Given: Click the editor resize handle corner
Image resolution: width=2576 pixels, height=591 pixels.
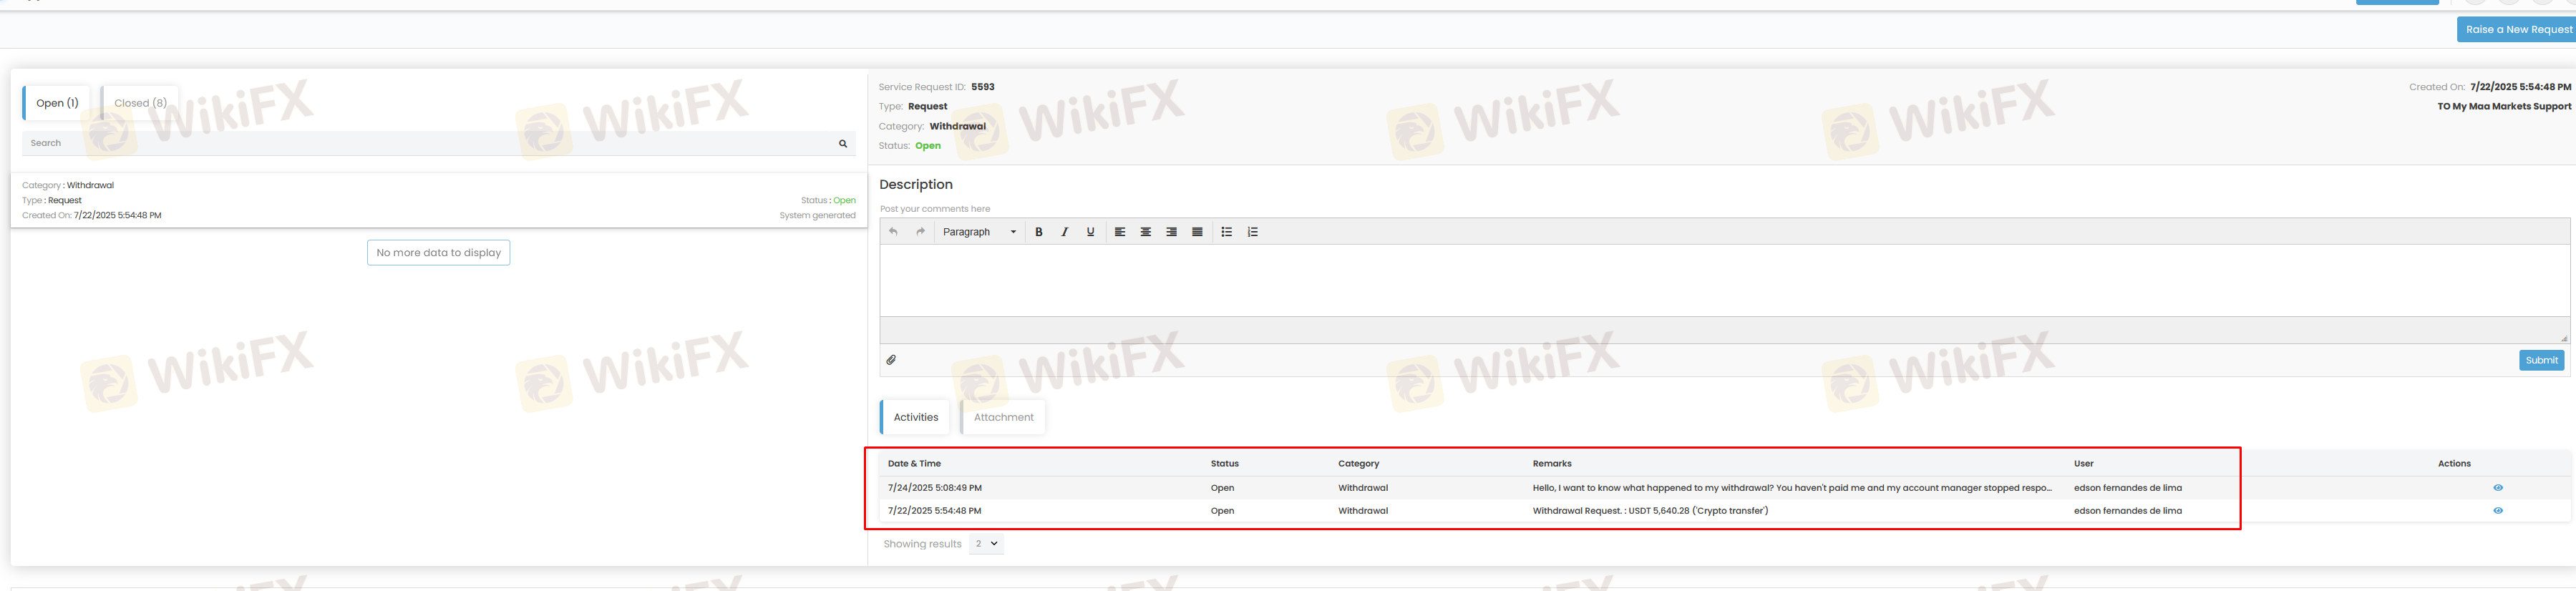Looking at the screenshot, I should tap(2563, 338).
